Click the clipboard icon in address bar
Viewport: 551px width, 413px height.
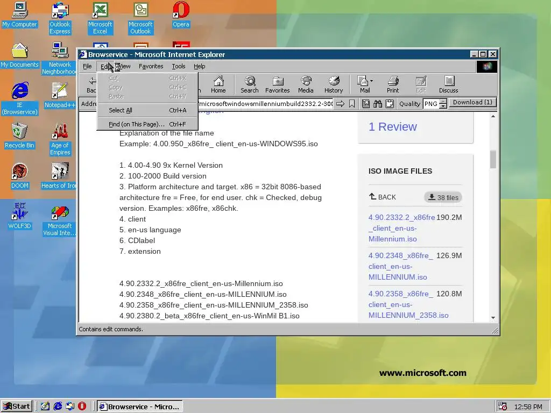(x=390, y=104)
